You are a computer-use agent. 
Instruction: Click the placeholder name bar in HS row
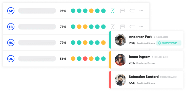pos(37,42)
